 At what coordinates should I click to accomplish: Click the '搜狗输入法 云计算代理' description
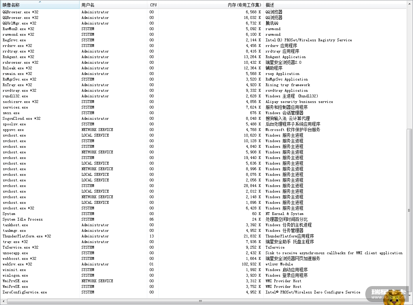coord(287,118)
